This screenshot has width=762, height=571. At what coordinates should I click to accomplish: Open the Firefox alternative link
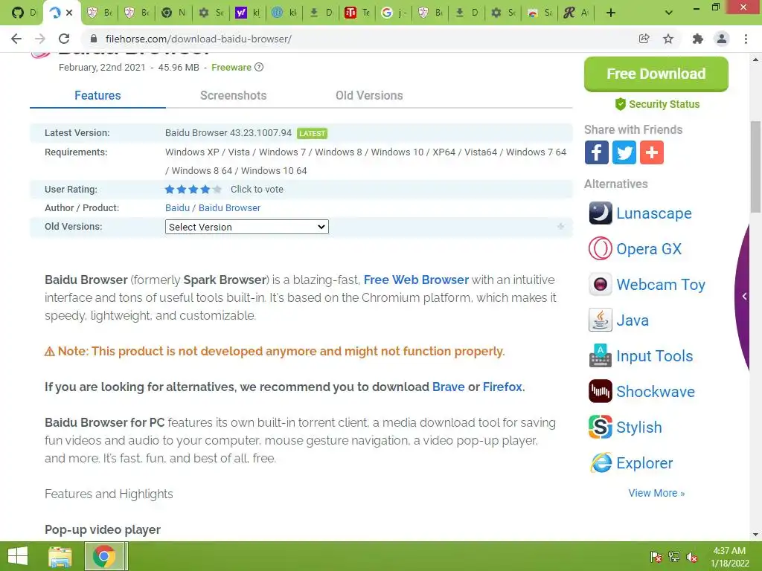click(502, 387)
